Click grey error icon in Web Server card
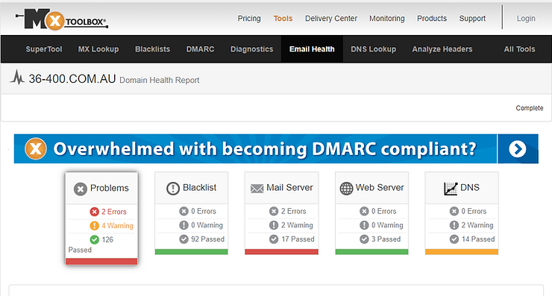Viewport: 552px width, 296px height. point(364,211)
